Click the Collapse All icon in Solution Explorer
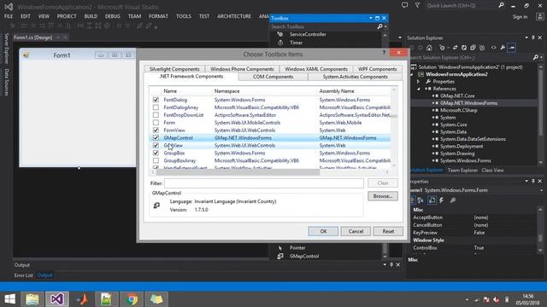The width and height of the screenshot is (547, 307). [x=473, y=48]
